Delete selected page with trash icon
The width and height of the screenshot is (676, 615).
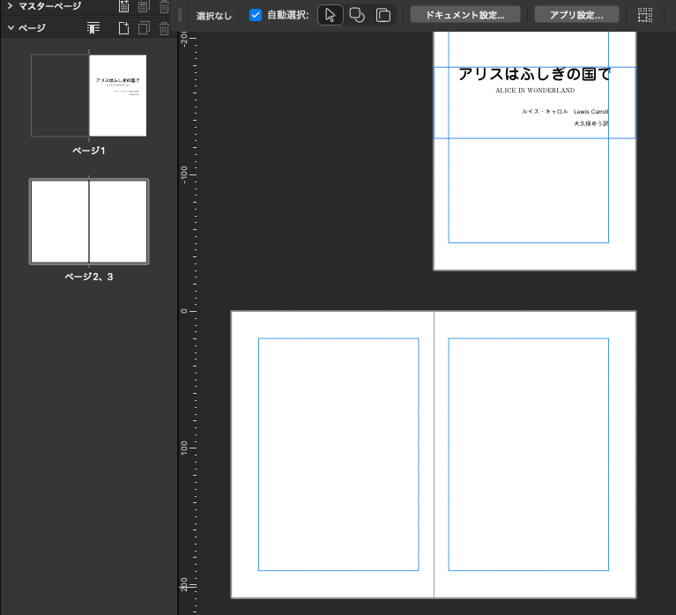tap(164, 28)
